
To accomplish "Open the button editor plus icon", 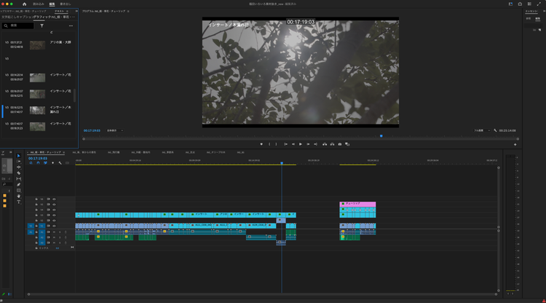I will pos(515,144).
